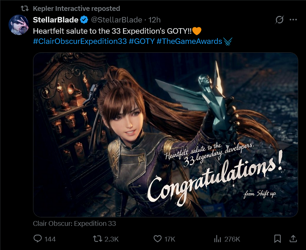Open the view analytics bar-chart icon
The width and height of the screenshot is (306, 250).
pos(218,239)
